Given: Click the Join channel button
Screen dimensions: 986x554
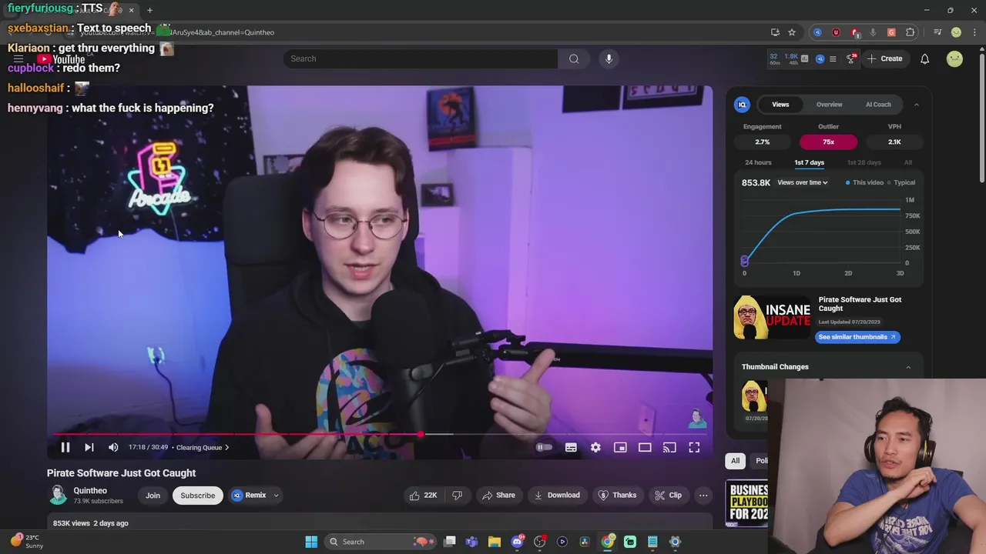Looking at the screenshot, I should 153,496.
